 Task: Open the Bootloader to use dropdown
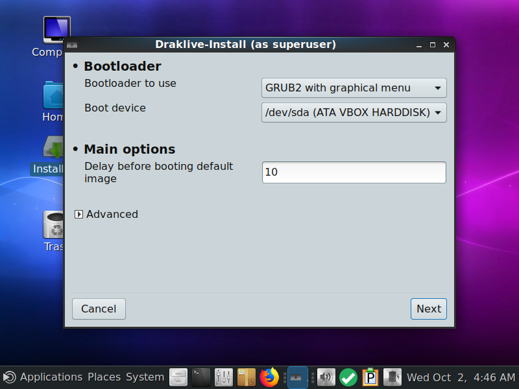click(354, 88)
